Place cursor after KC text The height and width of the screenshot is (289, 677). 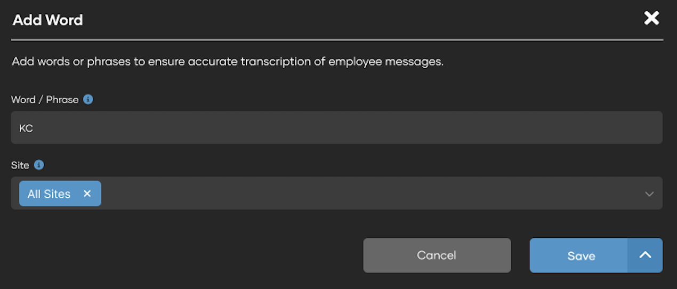(x=34, y=128)
